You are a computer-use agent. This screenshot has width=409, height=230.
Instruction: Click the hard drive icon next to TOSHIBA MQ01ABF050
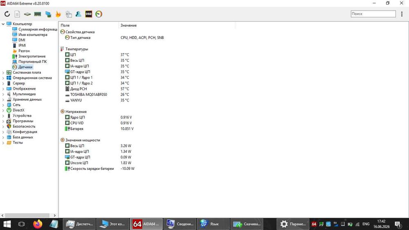[x=67, y=95]
